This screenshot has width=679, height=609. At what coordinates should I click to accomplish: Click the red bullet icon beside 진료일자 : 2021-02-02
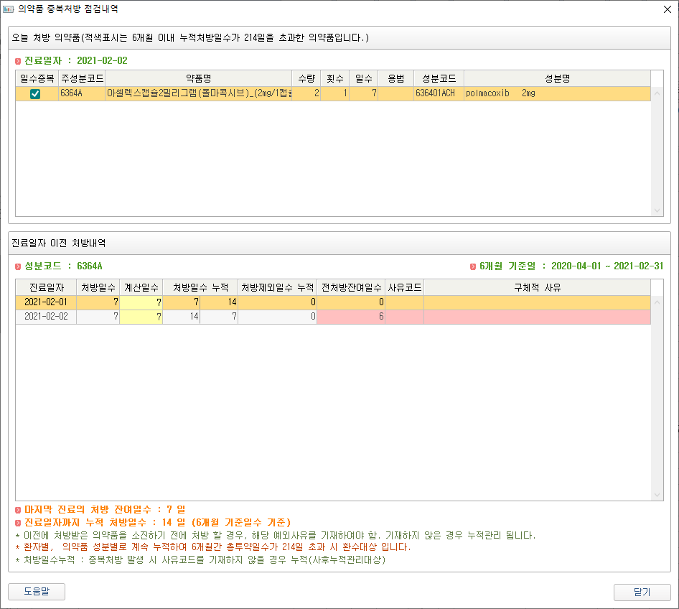(x=18, y=61)
